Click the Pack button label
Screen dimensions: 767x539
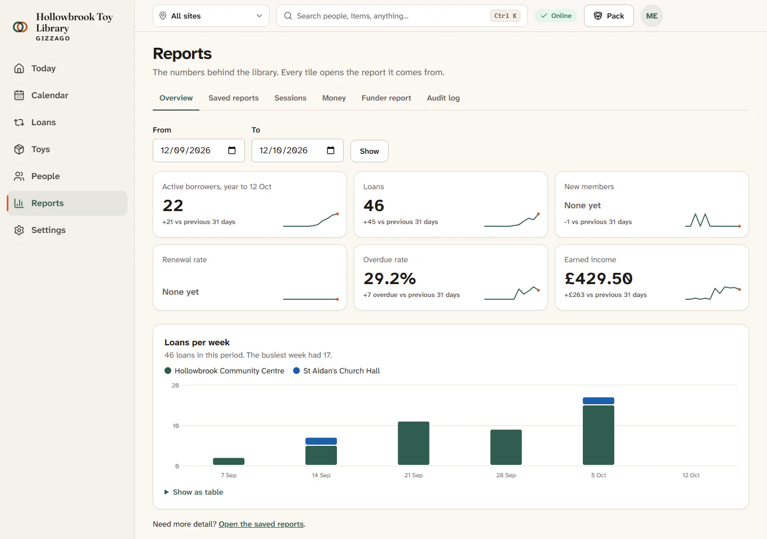tap(615, 16)
